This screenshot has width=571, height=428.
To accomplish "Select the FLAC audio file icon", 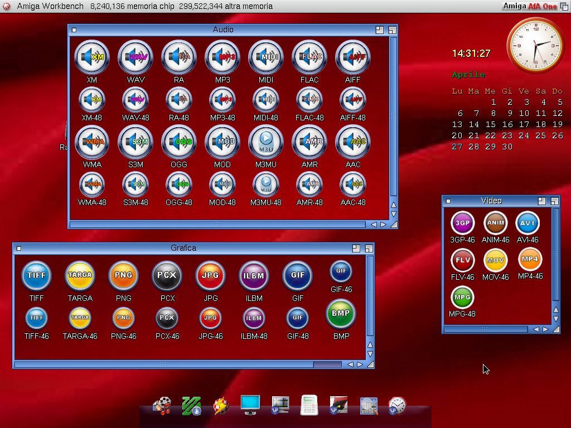I will tap(309, 57).
